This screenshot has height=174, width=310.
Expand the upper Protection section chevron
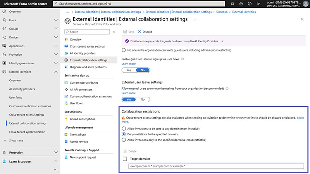[x=56, y=55]
